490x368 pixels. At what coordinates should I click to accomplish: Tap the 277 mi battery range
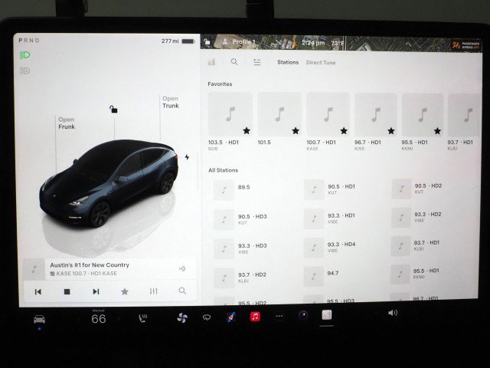pos(178,41)
